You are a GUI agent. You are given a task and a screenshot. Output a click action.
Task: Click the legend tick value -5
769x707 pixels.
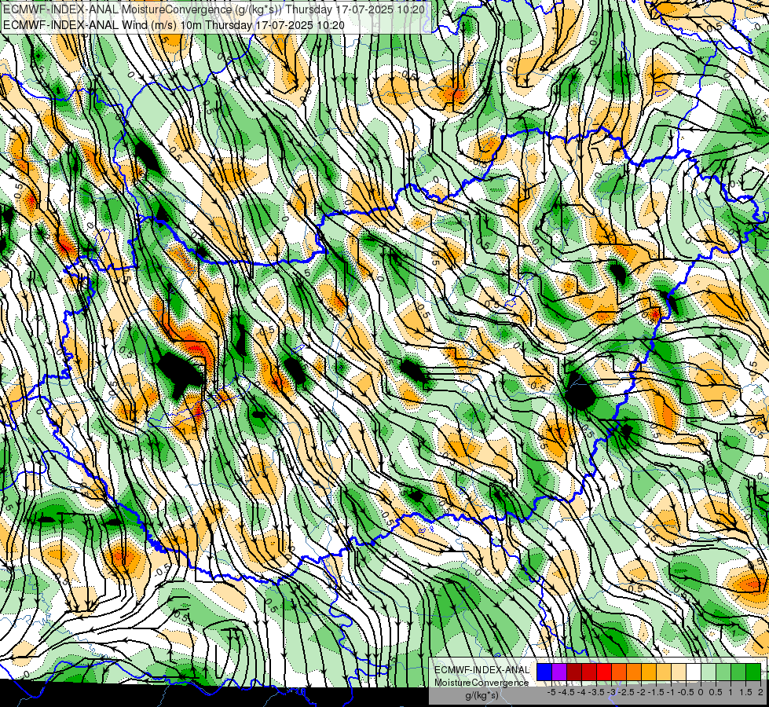551,692
